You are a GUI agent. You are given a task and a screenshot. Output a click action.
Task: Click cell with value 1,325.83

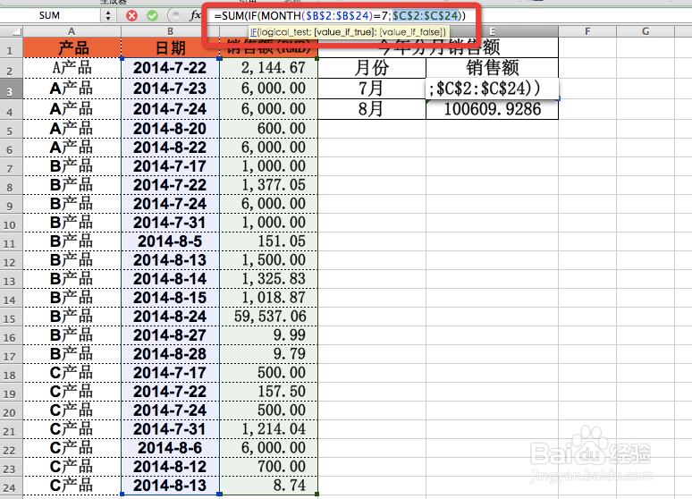click(269, 279)
